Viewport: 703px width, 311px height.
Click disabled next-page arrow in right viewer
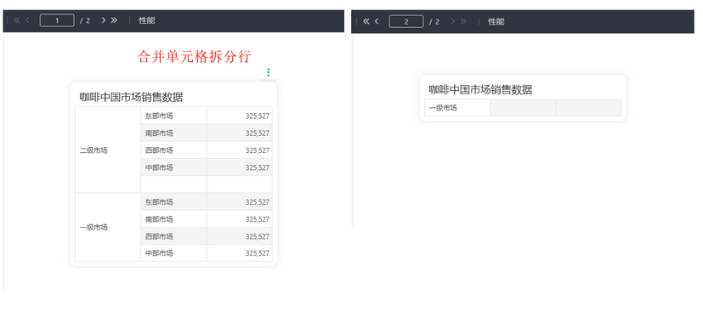(453, 21)
